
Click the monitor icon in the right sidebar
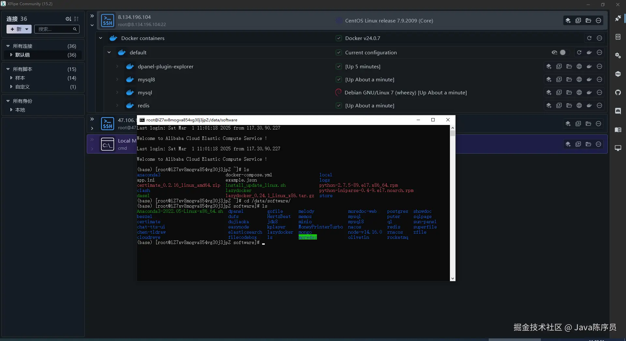(x=618, y=148)
